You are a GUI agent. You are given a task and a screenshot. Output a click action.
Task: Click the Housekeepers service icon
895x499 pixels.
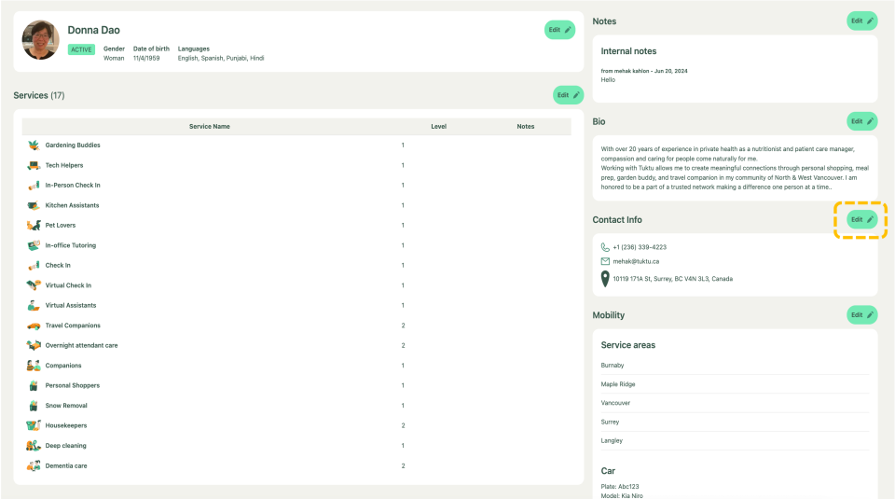pyautogui.click(x=34, y=425)
